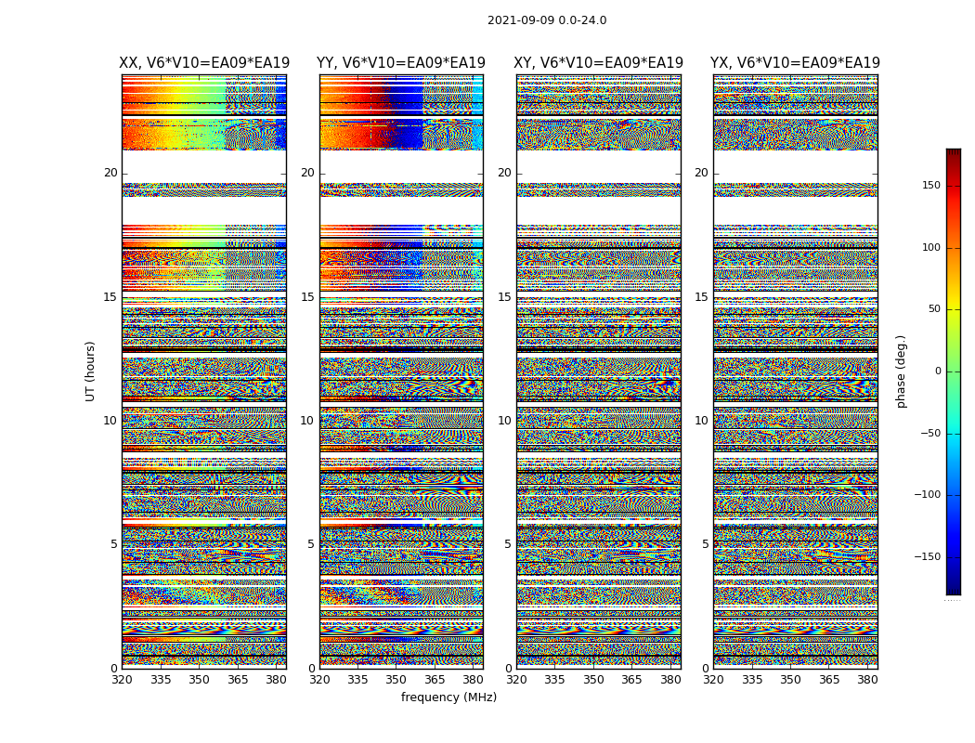Click the XX, V6*V10=EA09*EA19 panel title
The image size is (975, 743).
tap(204, 63)
